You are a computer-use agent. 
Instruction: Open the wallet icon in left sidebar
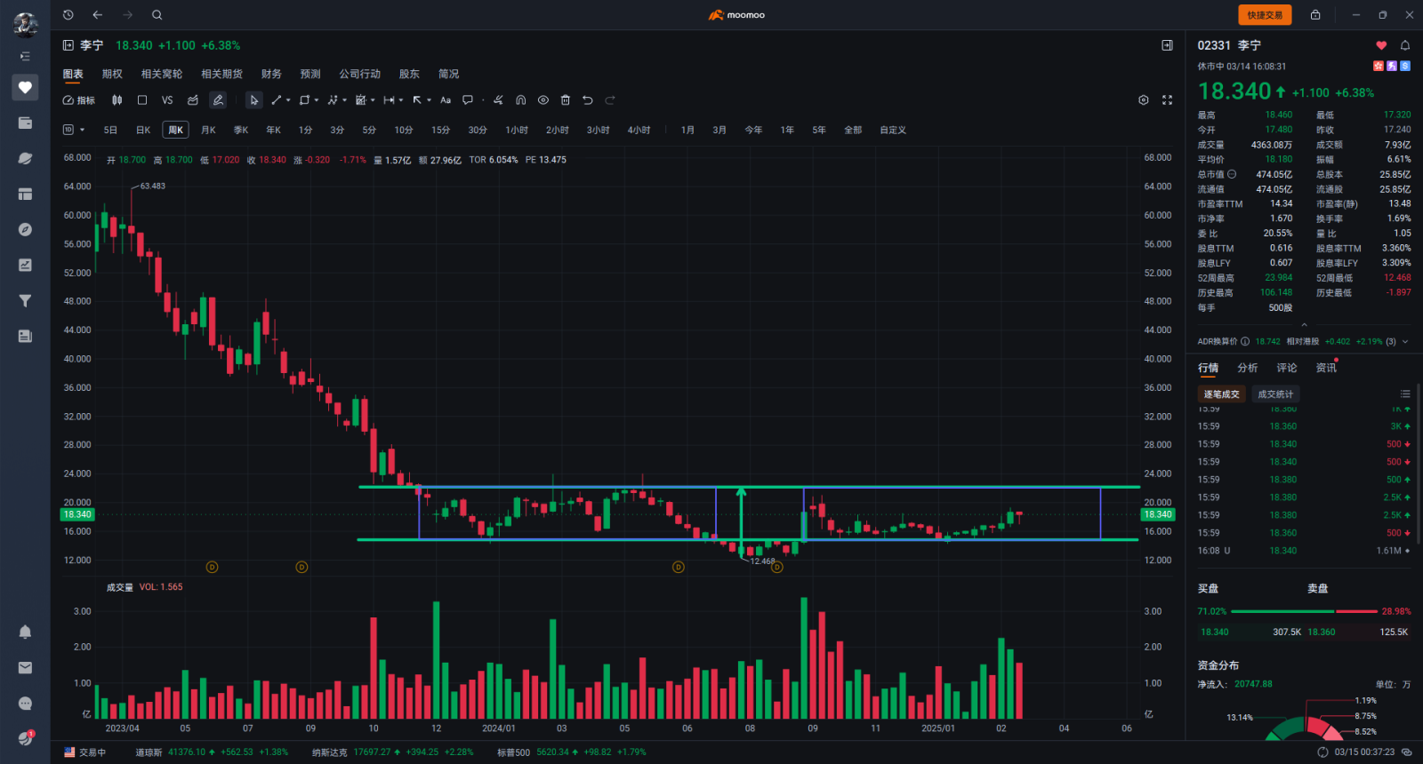pyautogui.click(x=25, y=123)
